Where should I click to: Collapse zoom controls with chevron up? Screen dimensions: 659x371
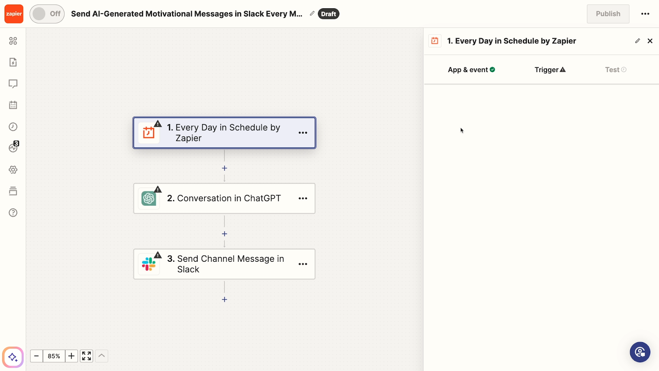pos(102,356)
